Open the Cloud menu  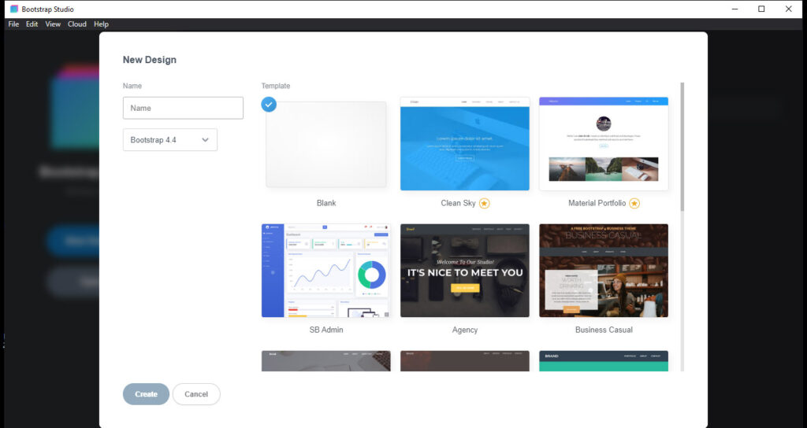point(77,24)
